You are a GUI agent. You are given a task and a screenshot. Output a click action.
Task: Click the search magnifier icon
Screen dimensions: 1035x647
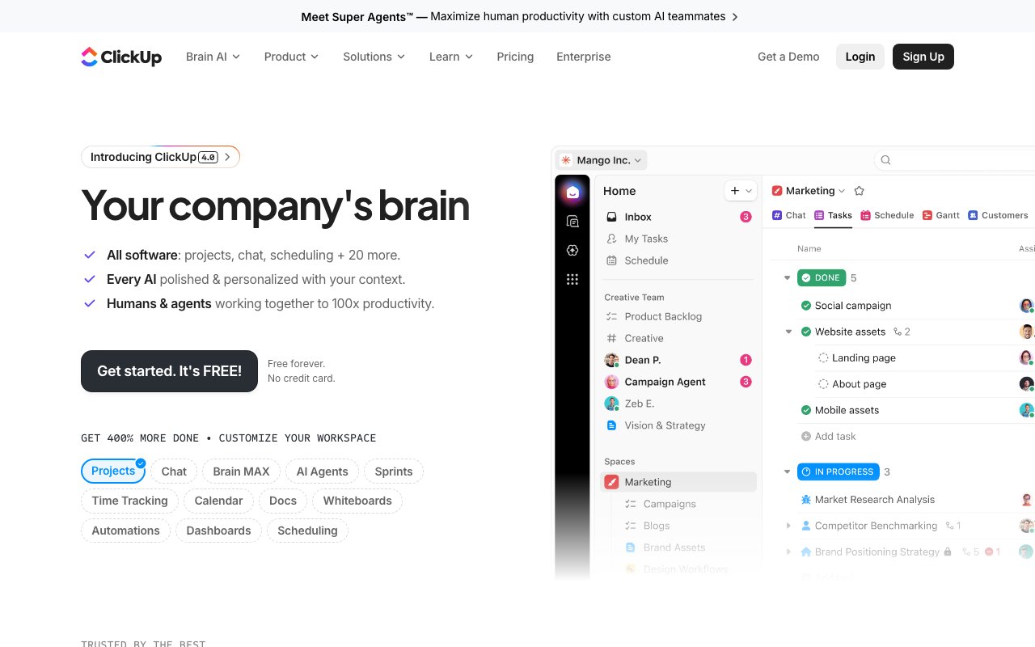tap(885, 160)
